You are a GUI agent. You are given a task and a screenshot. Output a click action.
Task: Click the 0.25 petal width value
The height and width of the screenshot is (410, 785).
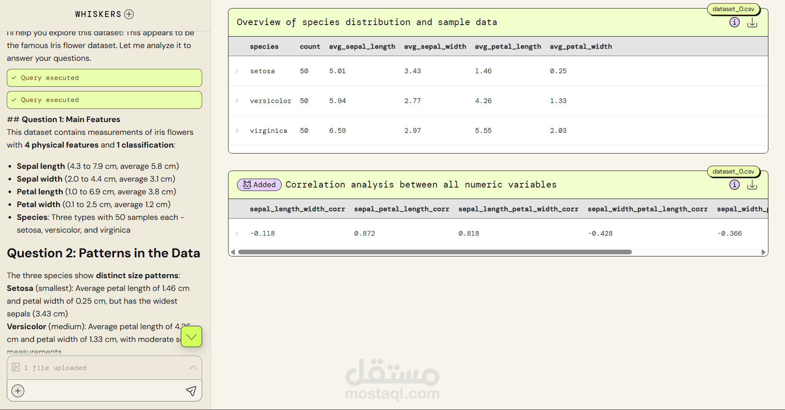pos(558,71)
